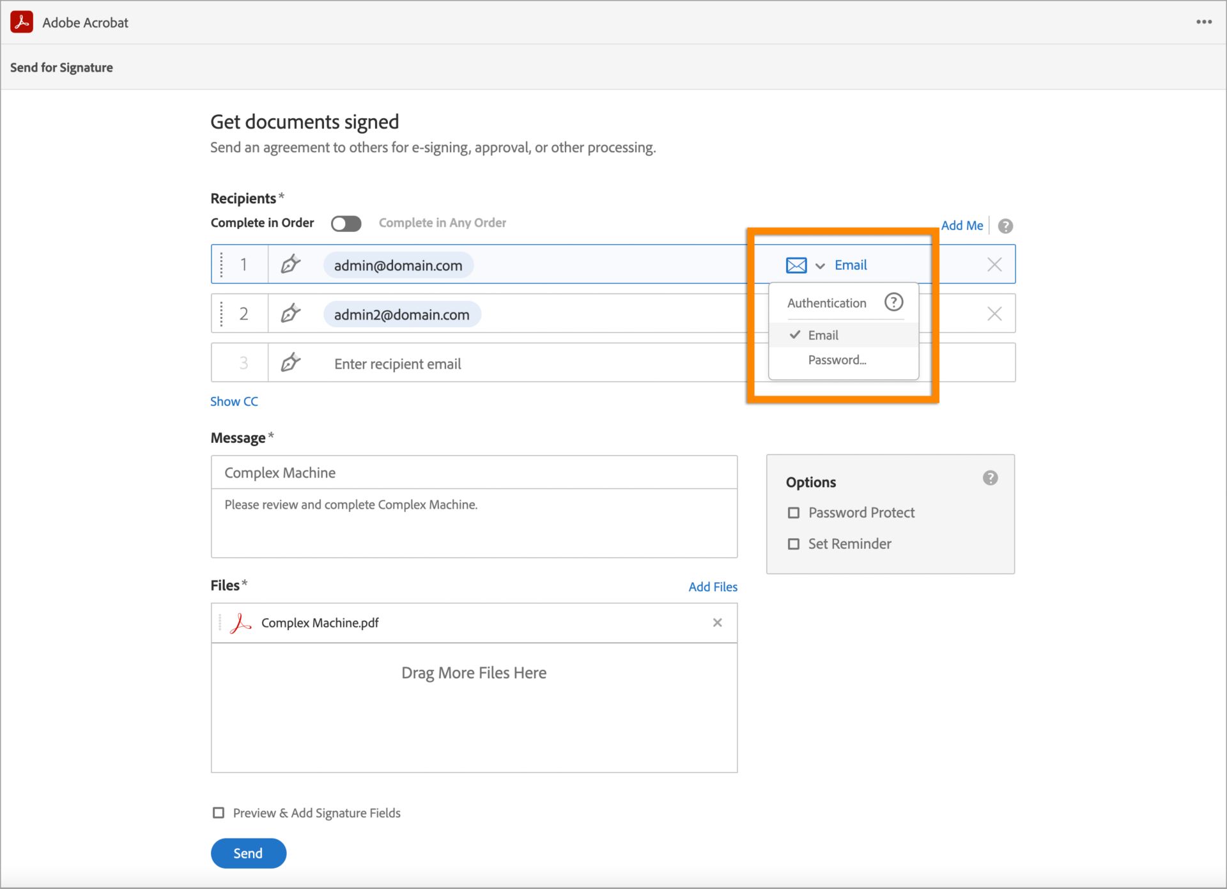Click the Complex Machine.pdf file thumbnail

point(241,622)
